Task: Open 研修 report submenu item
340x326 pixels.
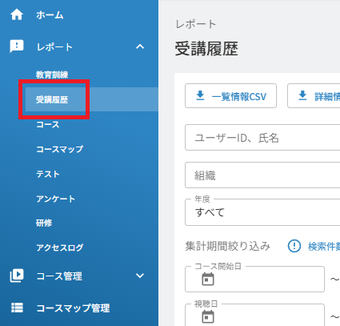Action: (44, 223)
